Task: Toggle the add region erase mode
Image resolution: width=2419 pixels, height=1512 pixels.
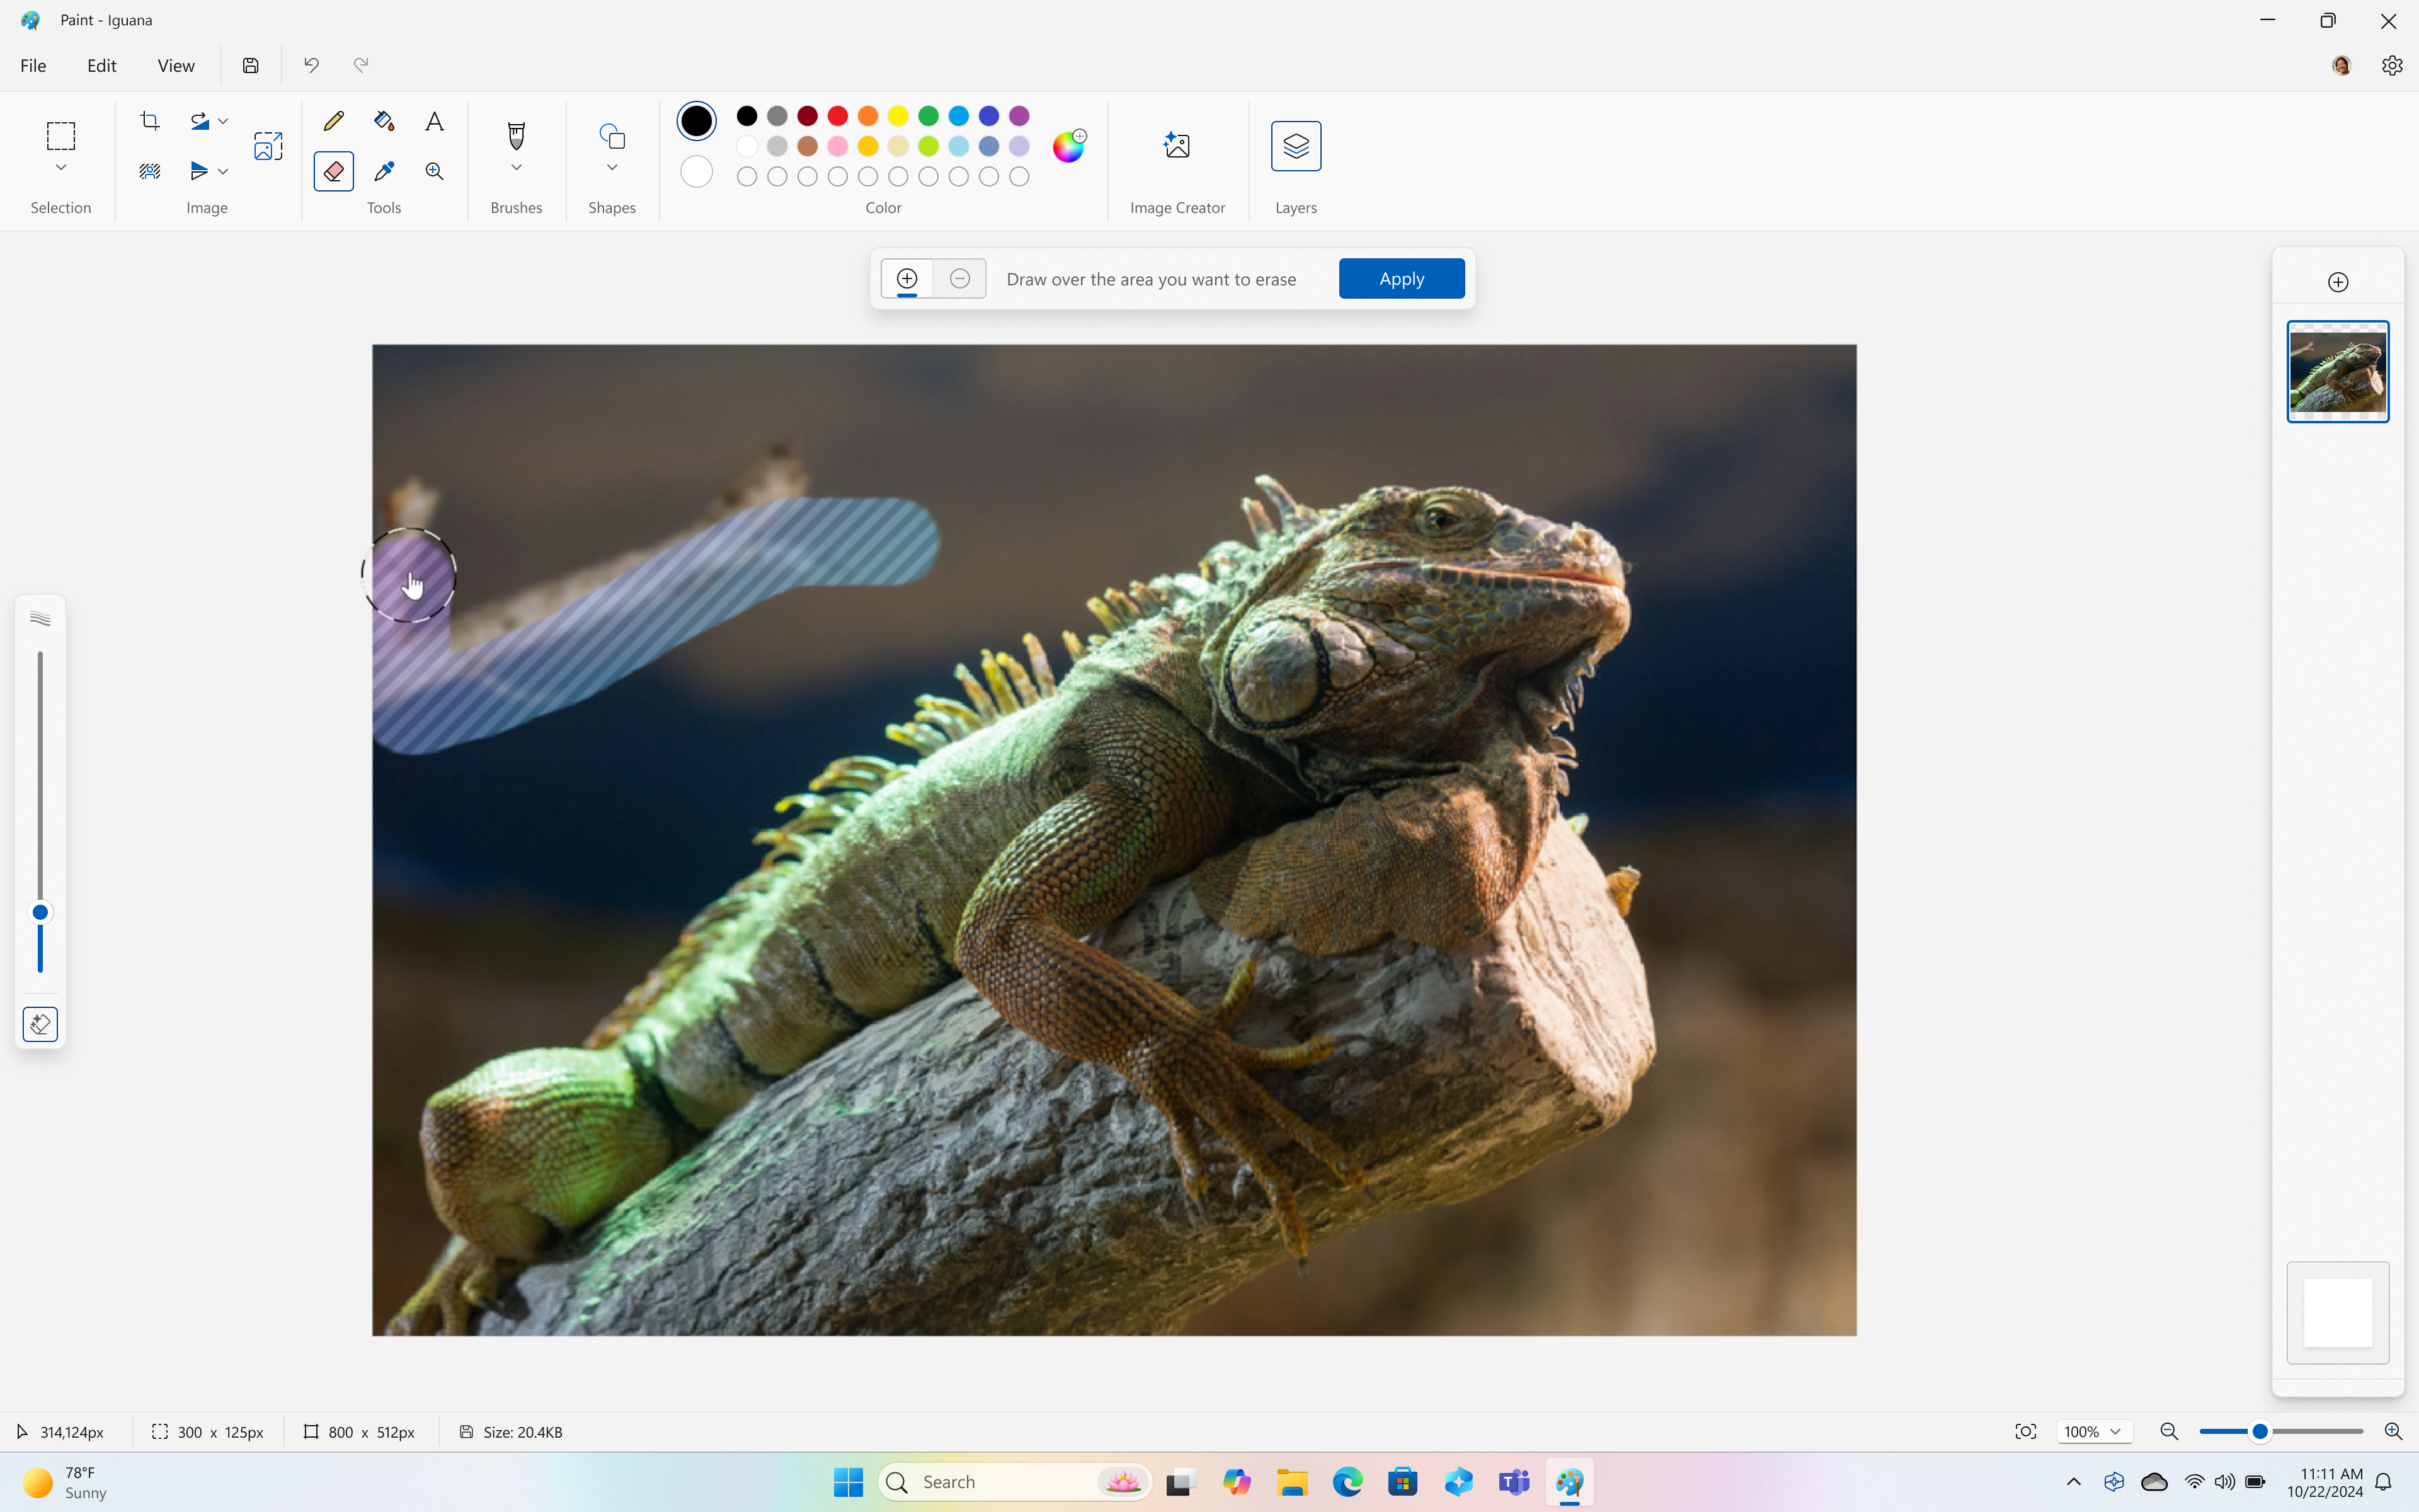Action: 907,277
